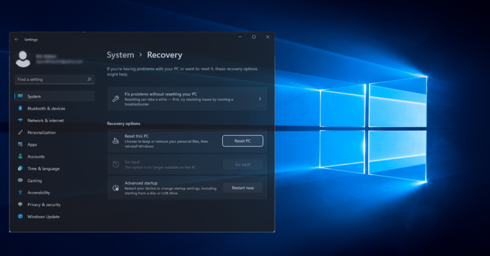This screenshot has width=490, height=256.
Task: Close the Settings window
Action: pyautogui.click(x=268, y=37)
